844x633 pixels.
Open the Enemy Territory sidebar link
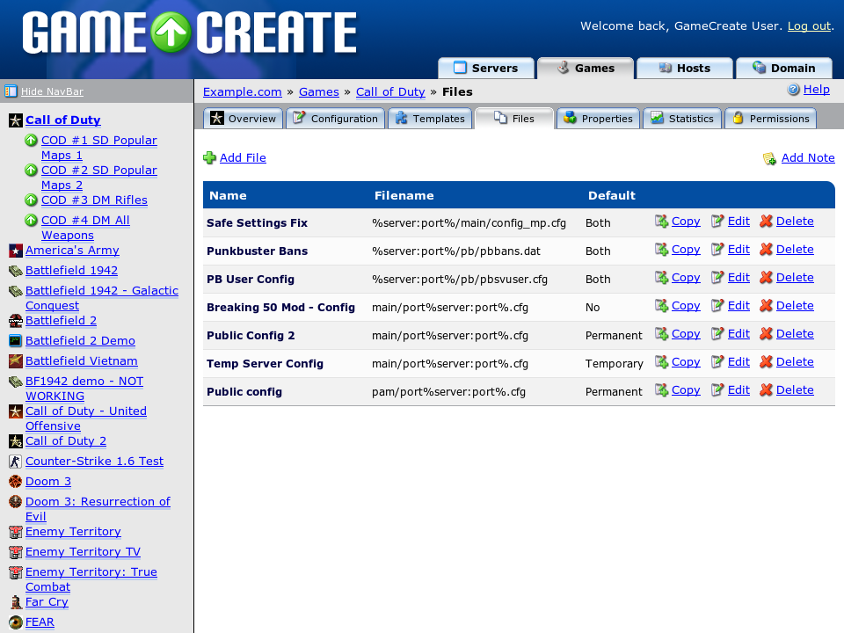click(x=73, y=532)
